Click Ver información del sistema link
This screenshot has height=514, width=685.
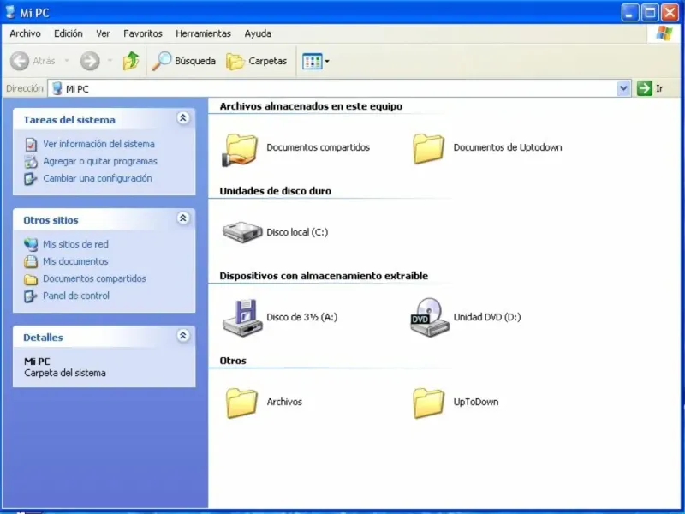(98, 144)
